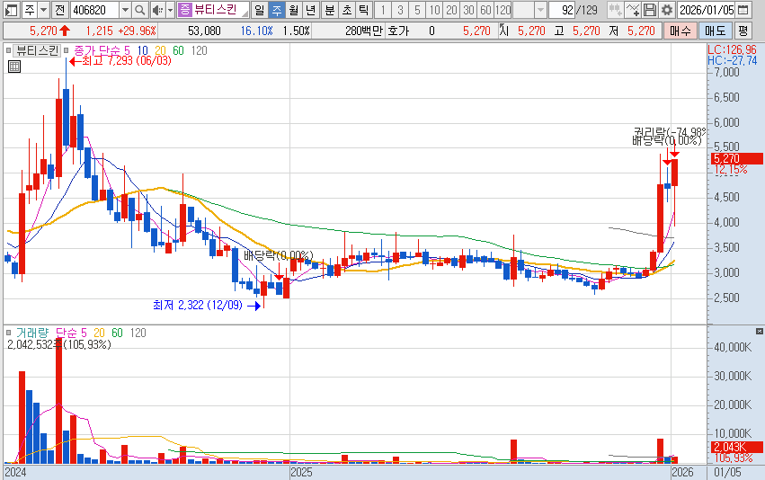
Task: Select daily 일 chart period
Action: click(x=260, y=10)
